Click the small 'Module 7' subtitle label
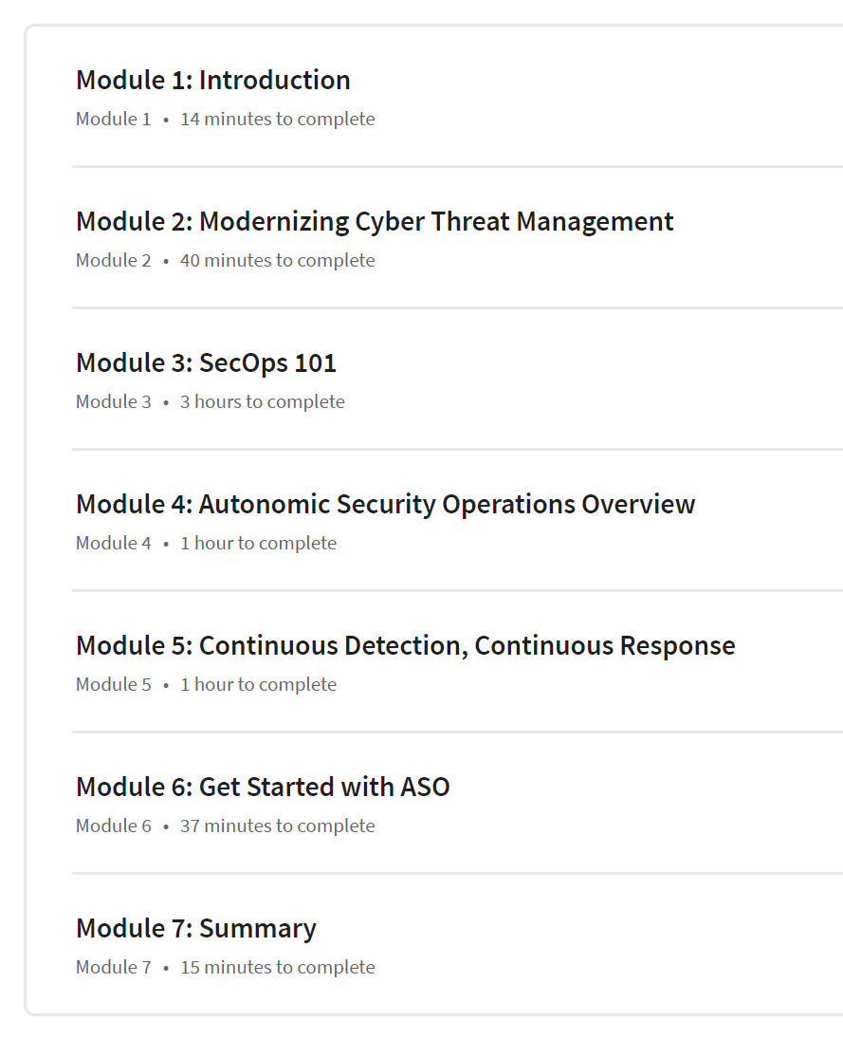 [x=113, y=968]
